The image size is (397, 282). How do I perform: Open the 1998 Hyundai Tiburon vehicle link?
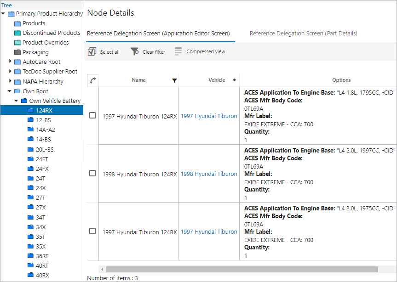coord(209,174)
